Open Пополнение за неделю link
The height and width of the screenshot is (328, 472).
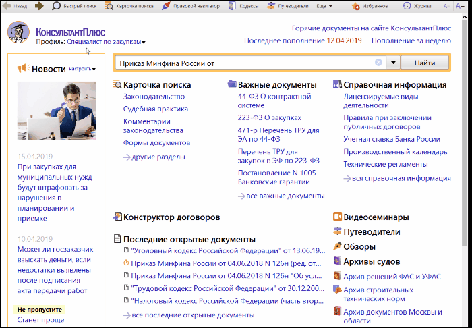(x=411, y=40)
